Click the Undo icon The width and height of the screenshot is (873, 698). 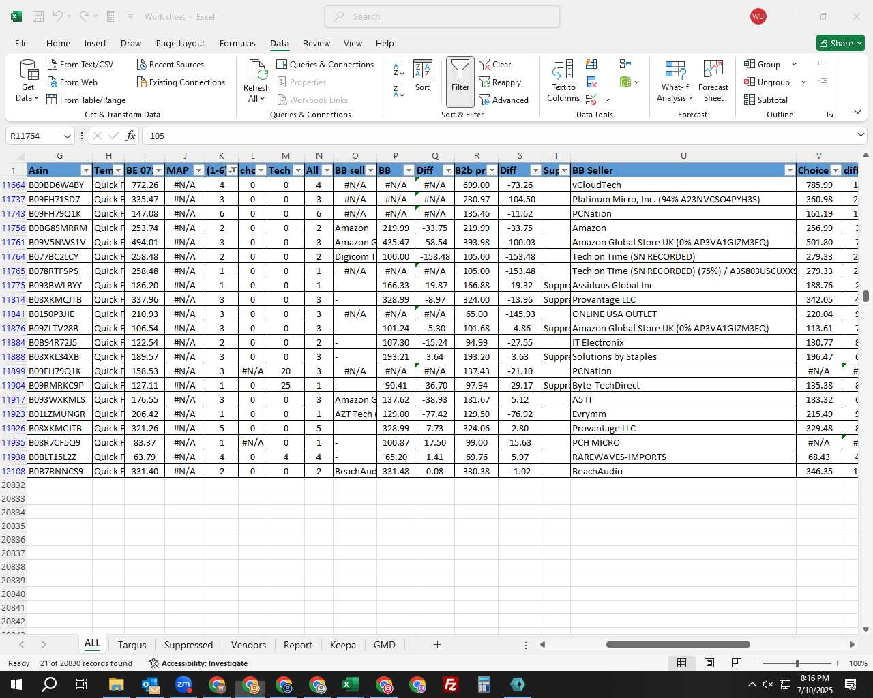(x=58, y=16)
